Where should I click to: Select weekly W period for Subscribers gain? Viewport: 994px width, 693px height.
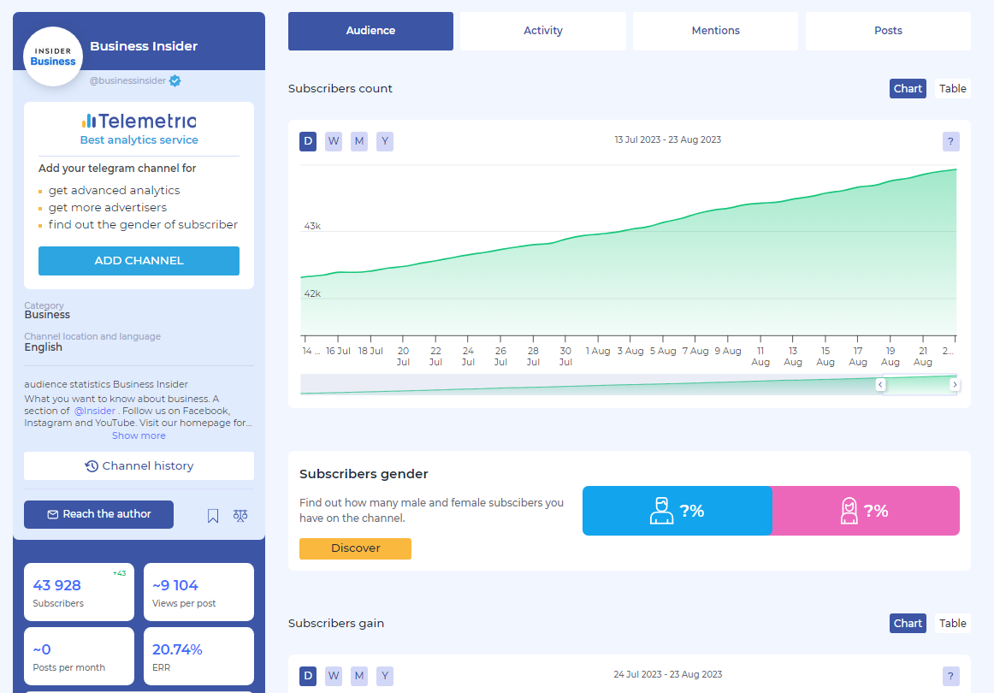click(x=334, y=676)
